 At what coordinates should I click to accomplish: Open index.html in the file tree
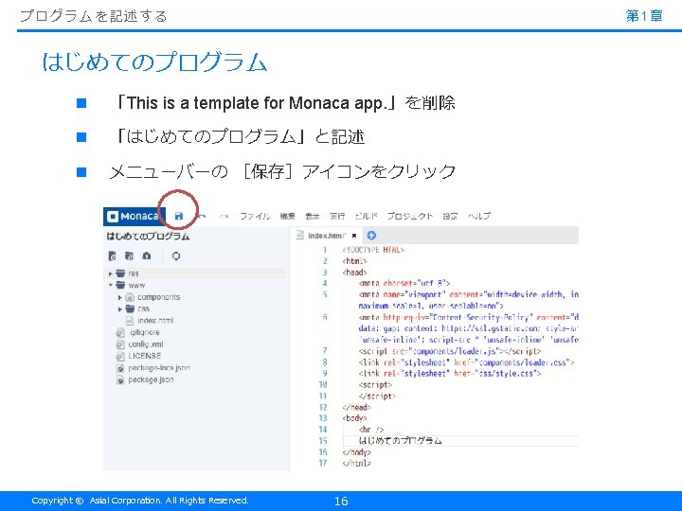click(155, 321)
